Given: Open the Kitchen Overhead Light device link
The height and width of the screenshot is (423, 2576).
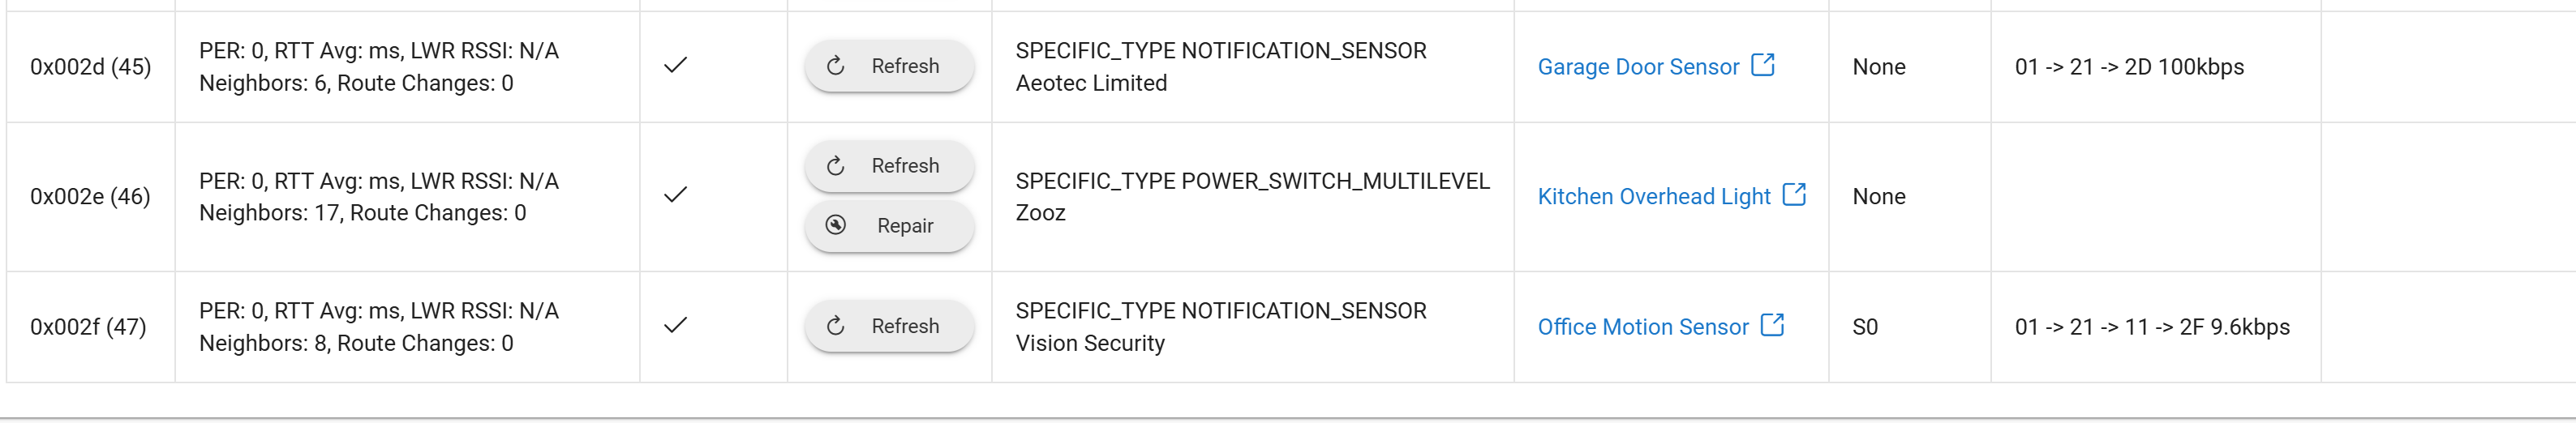Looking at the screenshot, I should [1653, 197].
